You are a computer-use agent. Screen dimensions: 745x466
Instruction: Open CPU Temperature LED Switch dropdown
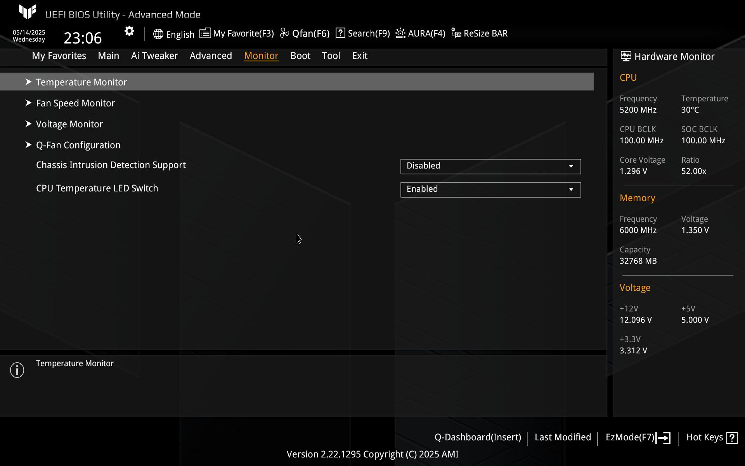pos(490,190)
